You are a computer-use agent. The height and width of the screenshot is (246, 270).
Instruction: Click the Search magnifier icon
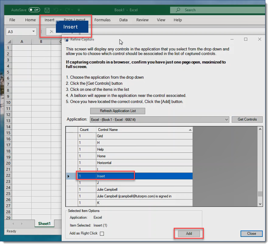(178, 10)
